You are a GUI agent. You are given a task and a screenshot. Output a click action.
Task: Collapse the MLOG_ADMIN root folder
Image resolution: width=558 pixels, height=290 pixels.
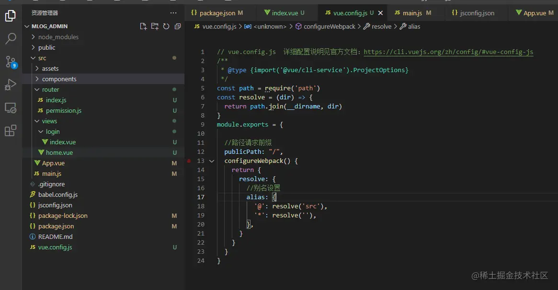pyautogui.click(x=27, y=26)
